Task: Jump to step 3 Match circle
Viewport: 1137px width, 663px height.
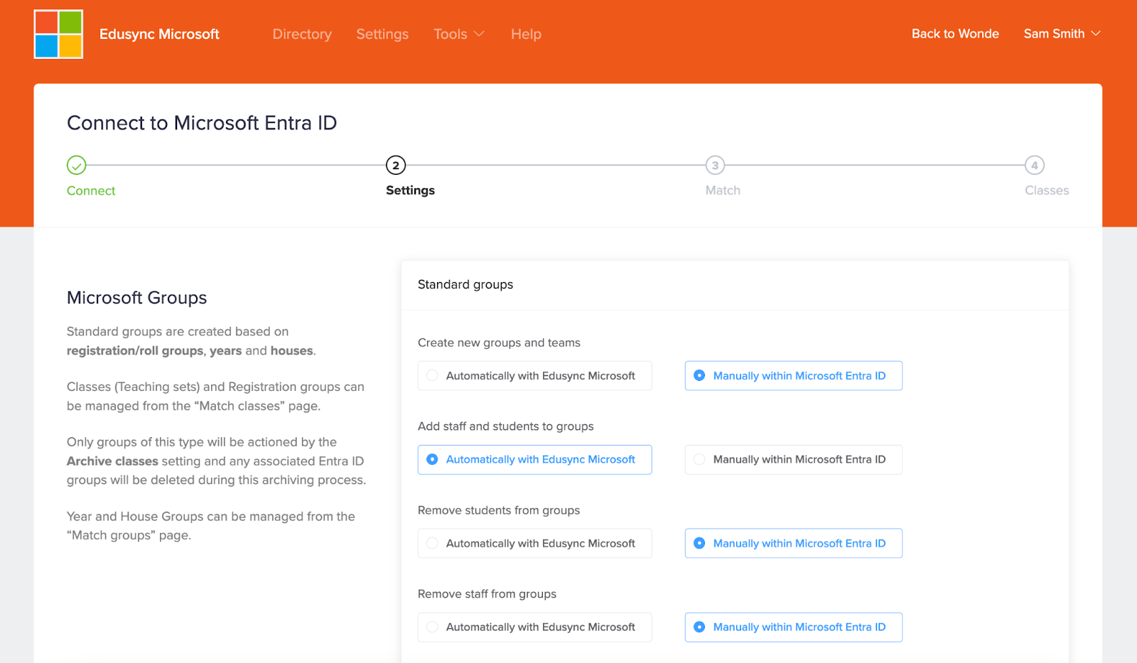Action: click(715, 165)
